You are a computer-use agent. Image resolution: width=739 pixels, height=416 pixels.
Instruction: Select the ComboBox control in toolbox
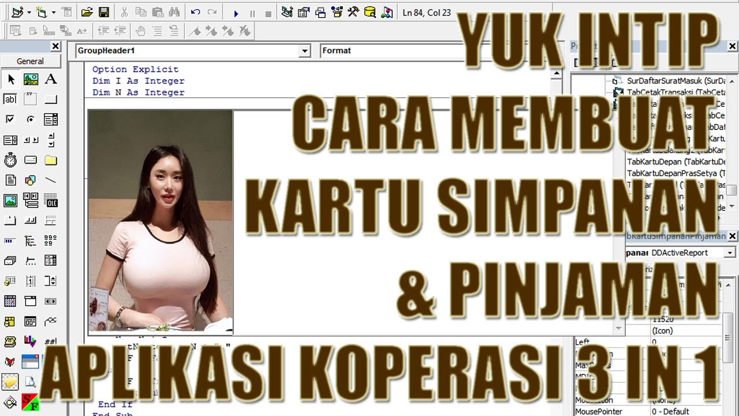click(x=51, y=120)
